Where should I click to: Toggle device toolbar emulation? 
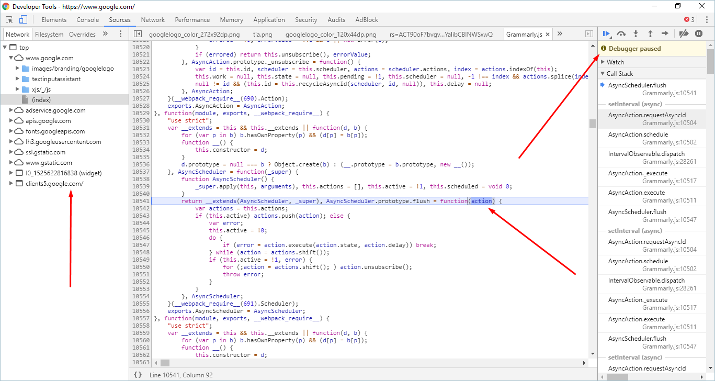coord(23,20)
